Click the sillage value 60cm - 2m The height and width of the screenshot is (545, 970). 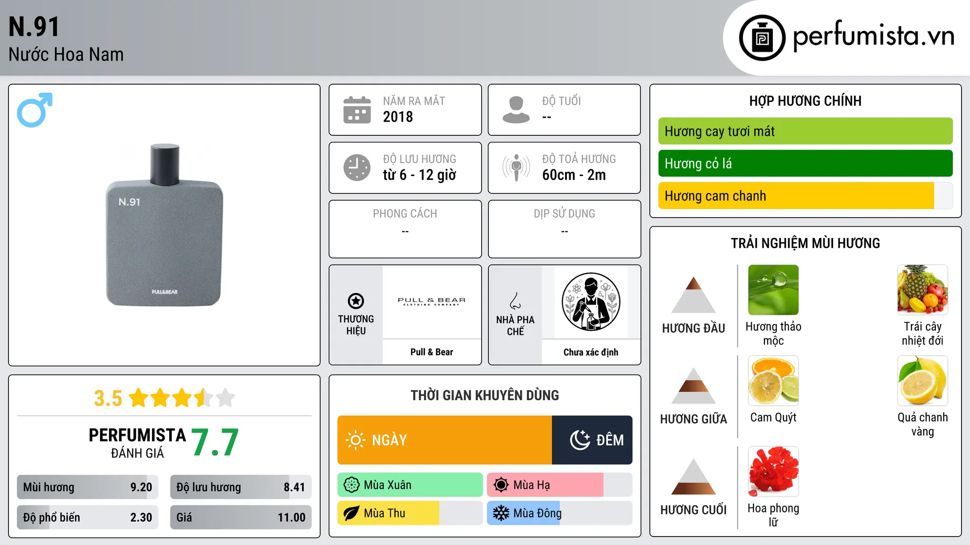click(x=574, y=175)
